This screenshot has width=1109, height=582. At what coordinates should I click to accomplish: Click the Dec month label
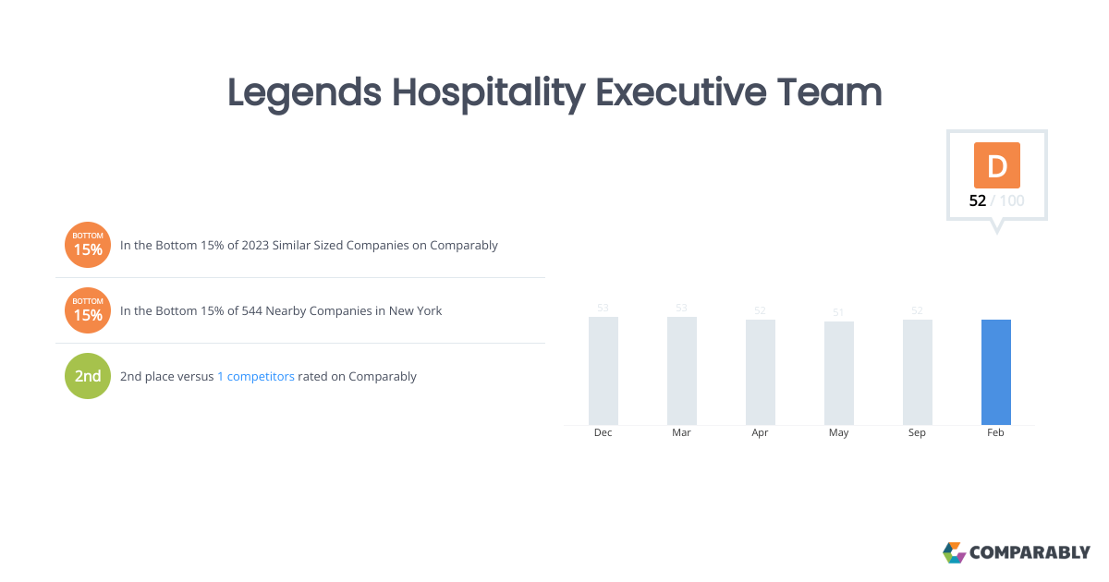coord(603,432)
